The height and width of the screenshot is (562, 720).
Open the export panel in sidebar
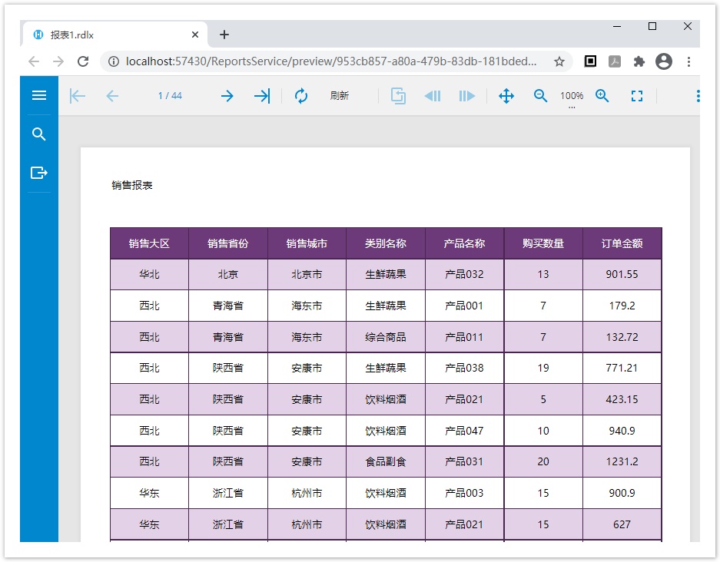39,173
